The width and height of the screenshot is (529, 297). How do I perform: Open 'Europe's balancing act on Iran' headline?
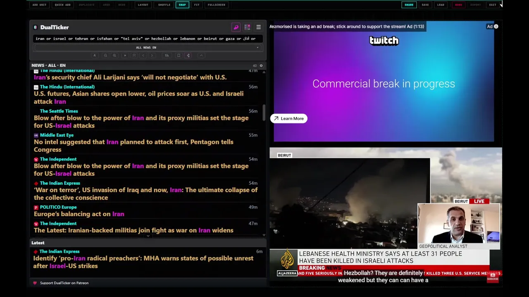pos(79,214)
